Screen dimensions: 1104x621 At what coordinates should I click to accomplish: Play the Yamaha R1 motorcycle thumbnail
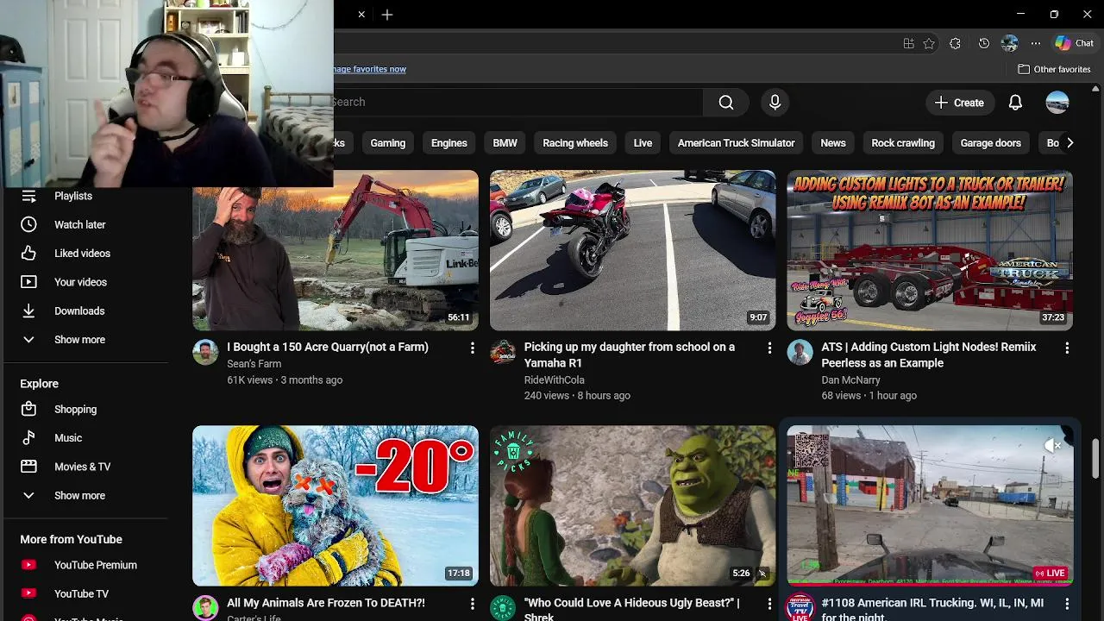pyautogui.click(x=632, y=250)
